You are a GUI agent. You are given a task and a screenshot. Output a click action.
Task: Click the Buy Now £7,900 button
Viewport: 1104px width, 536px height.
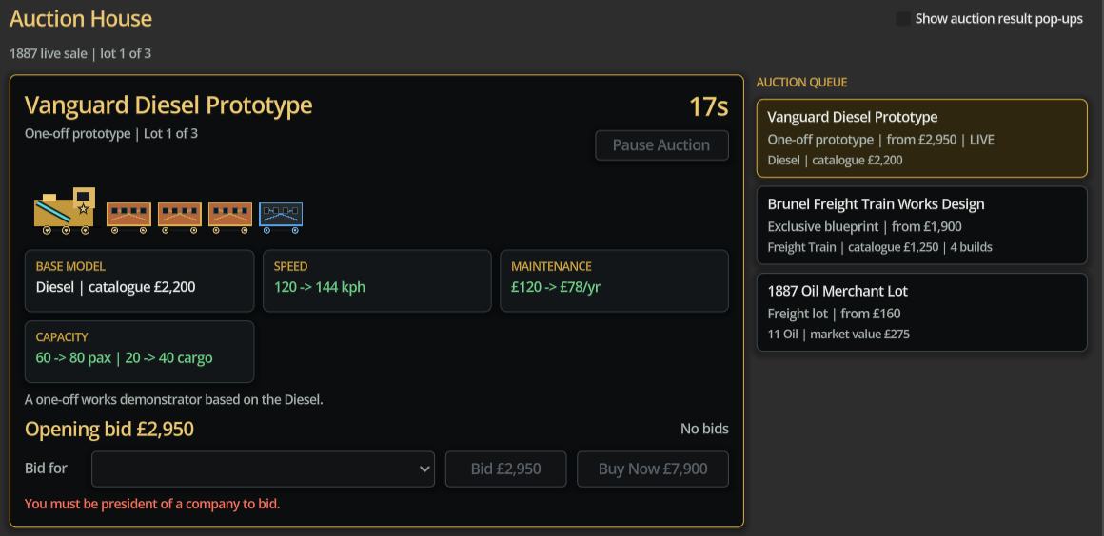[x=653, y=469]
